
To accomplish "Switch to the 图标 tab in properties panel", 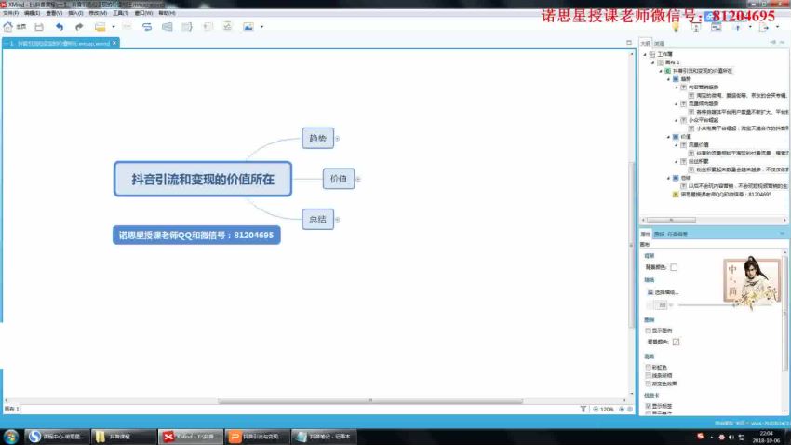I will tap(660, 234).
